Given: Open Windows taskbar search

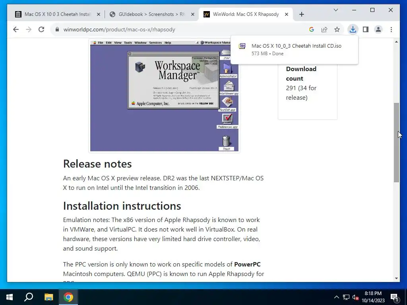Looking at the screenshot, I should 29,297.
